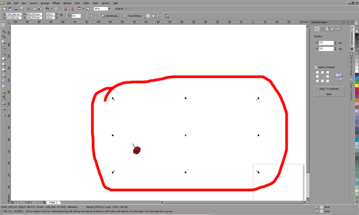Click the Trace Bitmap button
The height and width of the screenshot is (215, 359).
coord(132,16)
